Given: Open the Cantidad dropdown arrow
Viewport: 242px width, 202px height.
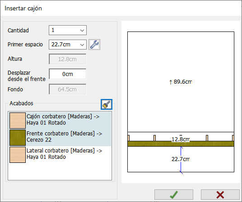Looking at the screenshot, I should click(82, 30).
